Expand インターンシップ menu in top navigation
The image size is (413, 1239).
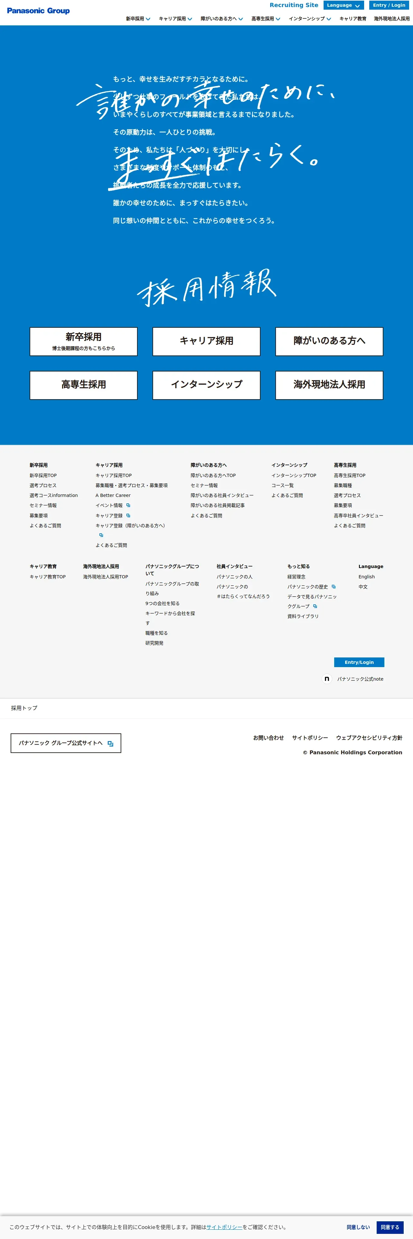(x=310, y=19)
